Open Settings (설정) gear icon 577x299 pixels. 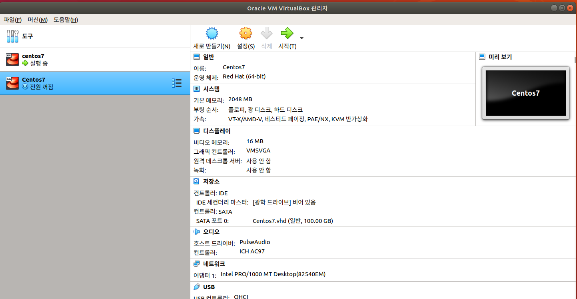(x=246, y=33)
